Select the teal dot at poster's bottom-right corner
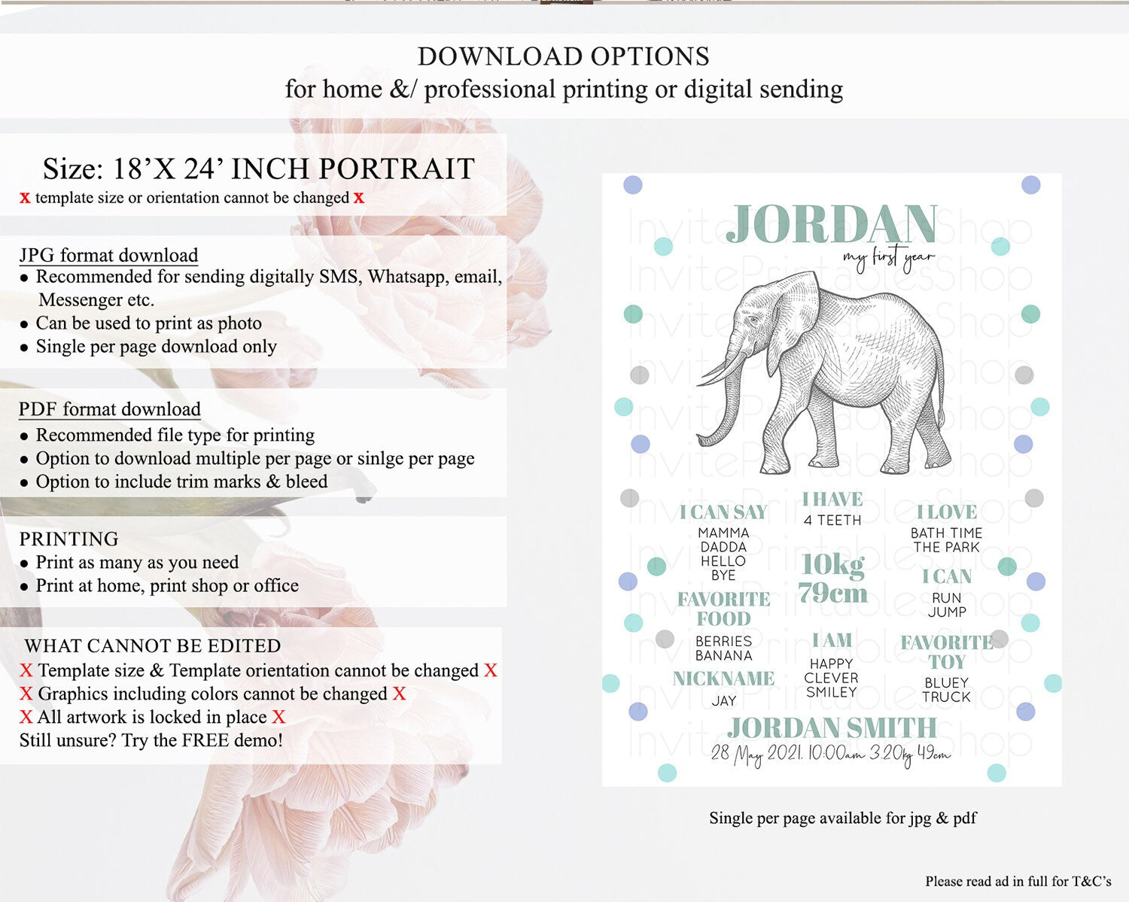The height and width of the screenshot is (902, 1129). [x=996, y=772]
